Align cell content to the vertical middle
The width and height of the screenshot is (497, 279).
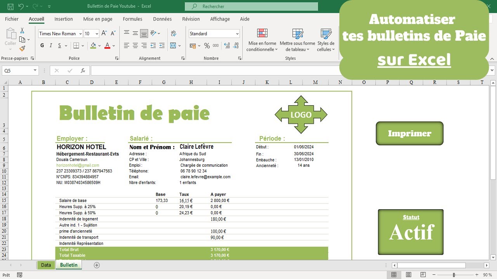click(x=135, y=33)
